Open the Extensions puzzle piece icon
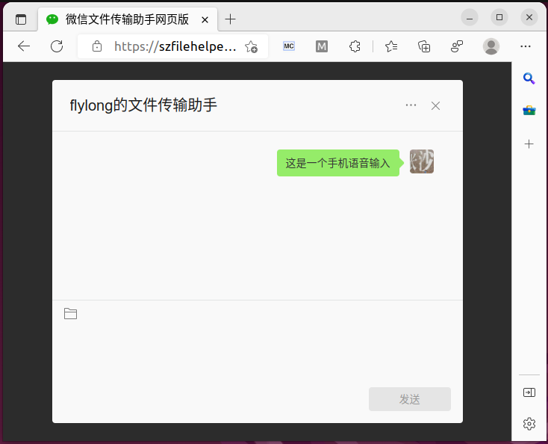The height and width of the screenshot is (444, 548). [x=355, y=46]
